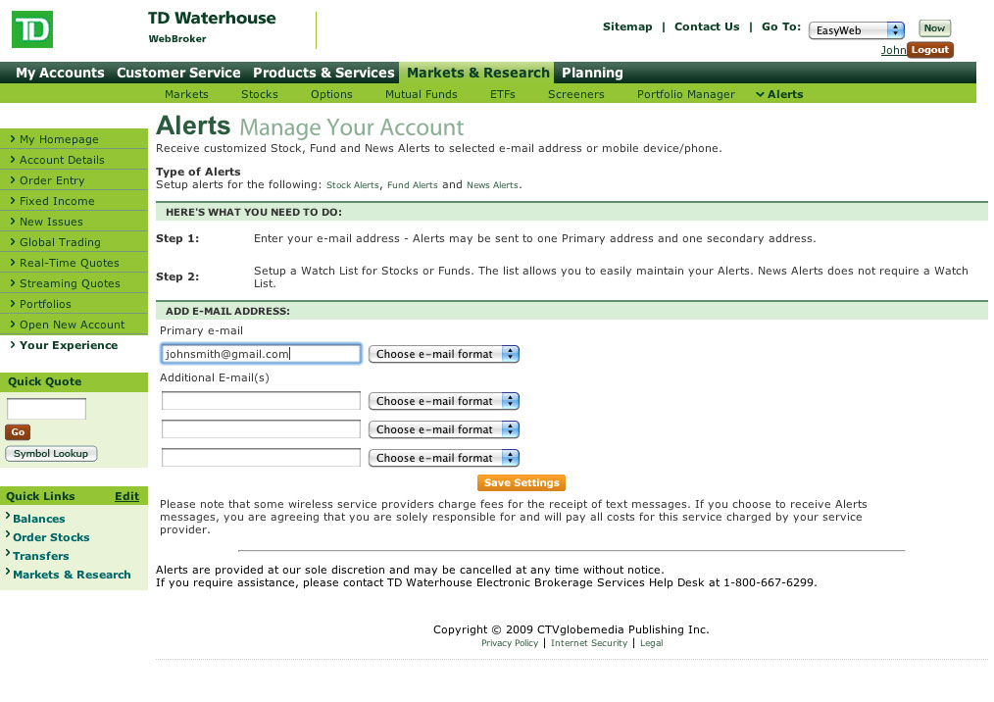Switch to Customer Service tab
994x702 pixels.
pos(178,73)
